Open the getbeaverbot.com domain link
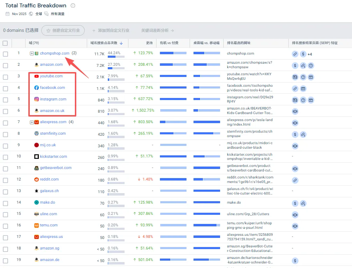 tap(56, 168)
